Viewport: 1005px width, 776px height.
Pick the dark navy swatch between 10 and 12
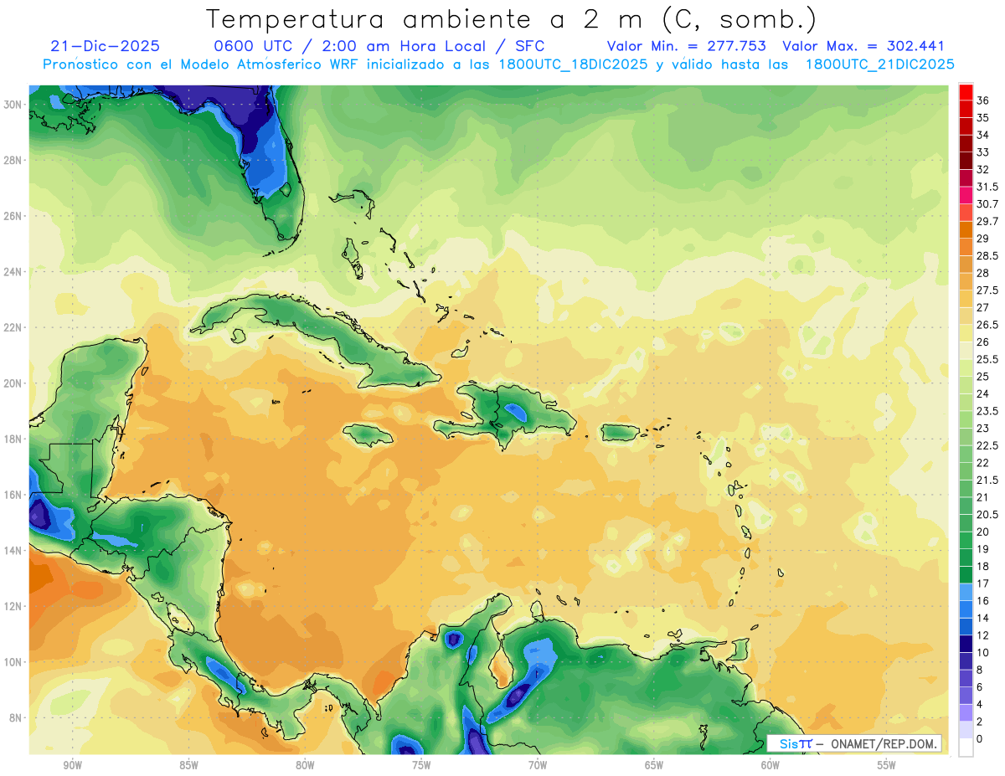(x=966, y=644)
